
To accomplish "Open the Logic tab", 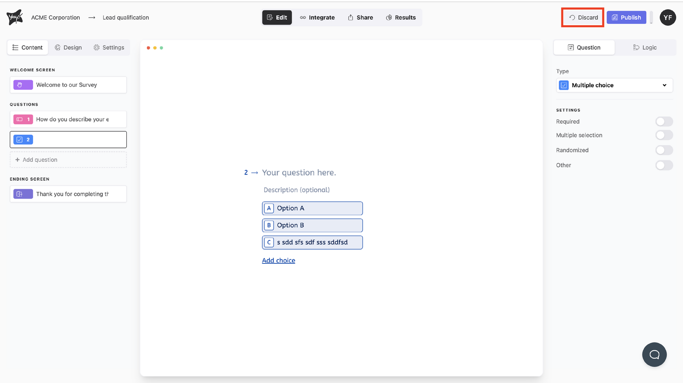I will [x=645, y=48].
